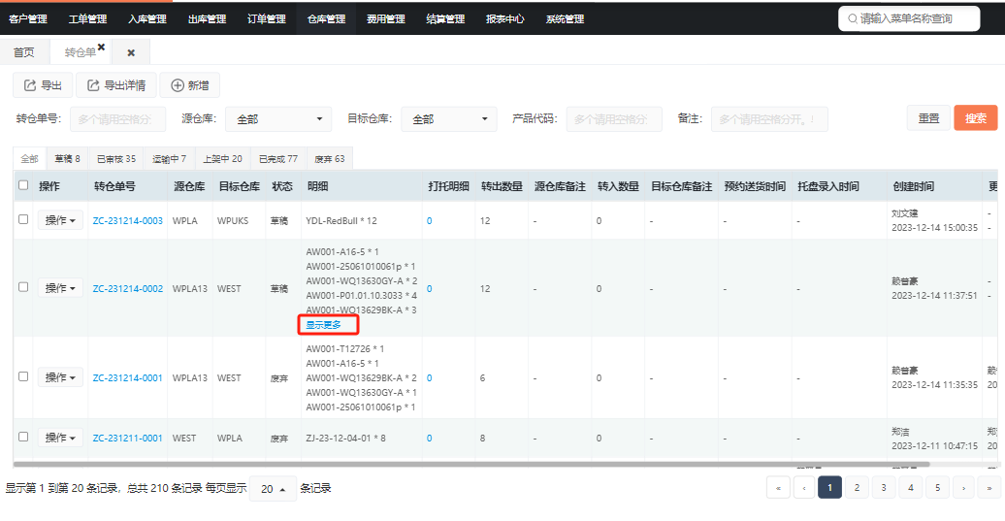The width and height of the screenshot is (1005, 521).
Task: Open 操作 dropdown for ZC-231214-0003
Action: (x=60, y=220)
